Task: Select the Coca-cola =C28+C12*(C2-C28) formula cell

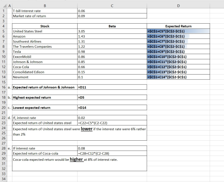Action: pos(112,154)
